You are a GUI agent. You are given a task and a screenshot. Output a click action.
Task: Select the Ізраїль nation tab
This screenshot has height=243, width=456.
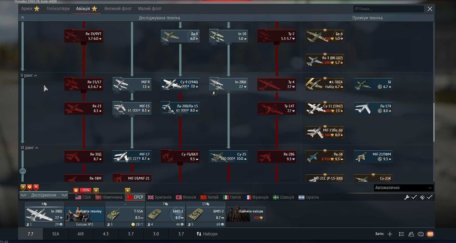pyautogui.click(x=309, y=197)
